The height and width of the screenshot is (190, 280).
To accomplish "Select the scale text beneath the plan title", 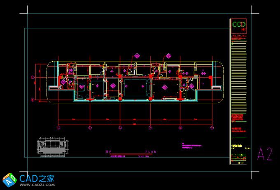I will click(143, 156).
